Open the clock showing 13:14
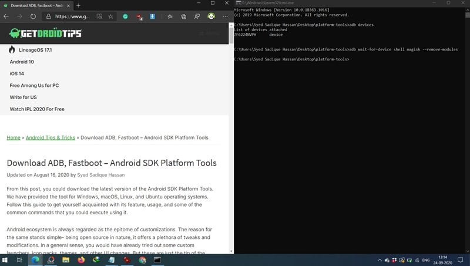The image size is (470, 266). tap(443, 260)
